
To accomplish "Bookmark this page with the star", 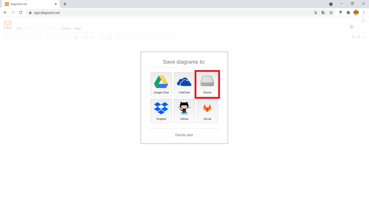I will pos(331,13).
